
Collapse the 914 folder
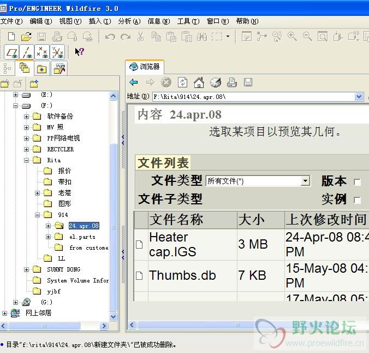(x=37, y=215)
